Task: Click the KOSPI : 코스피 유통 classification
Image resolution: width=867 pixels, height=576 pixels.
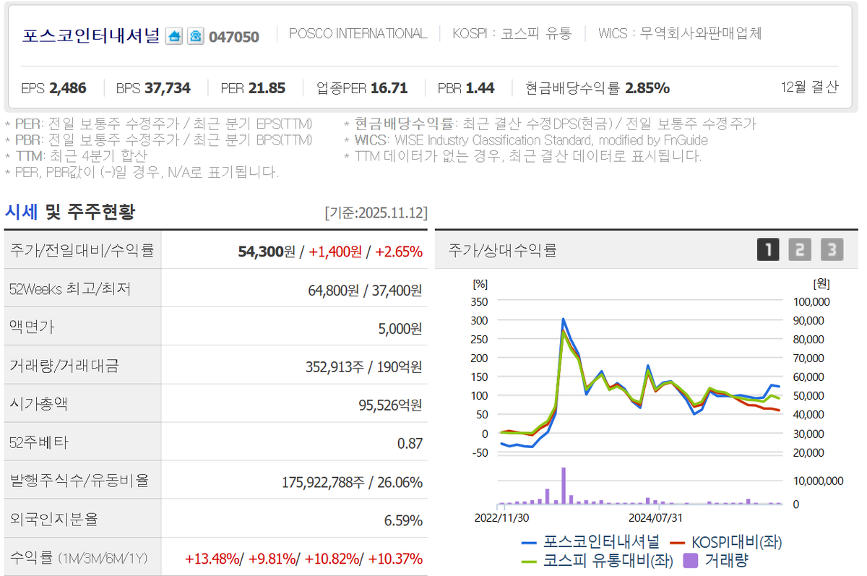Action: [512, 33]
